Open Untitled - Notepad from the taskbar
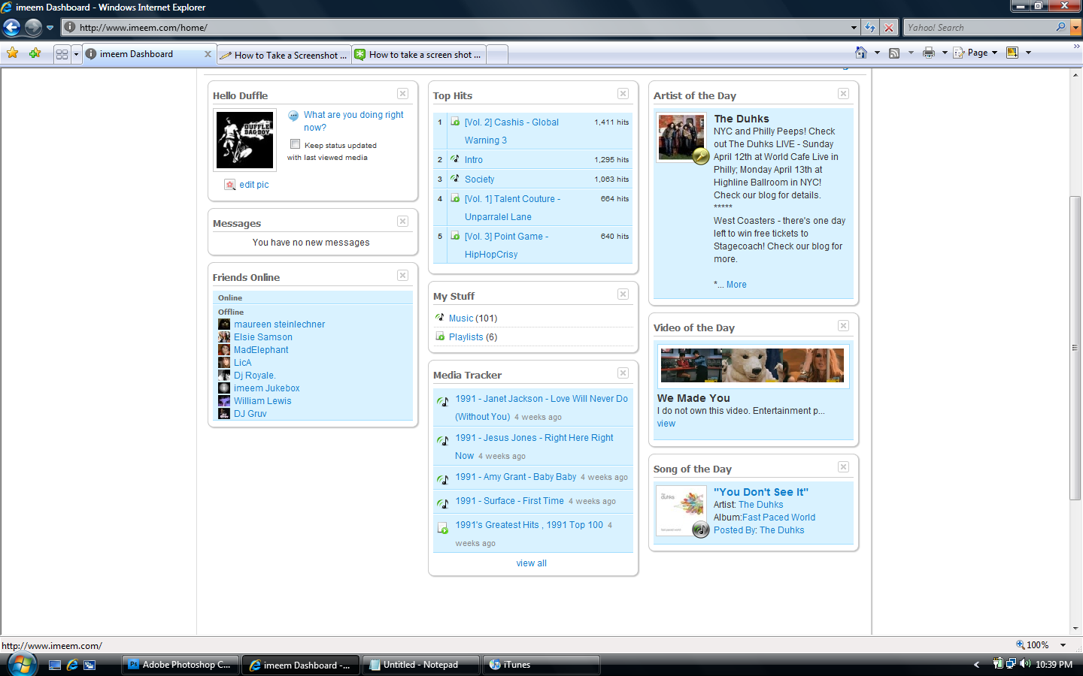 (x=421, y=665)
